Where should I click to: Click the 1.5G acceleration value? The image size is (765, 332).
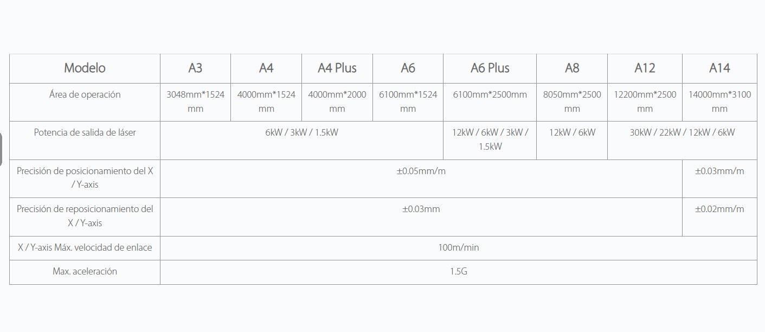tap(458, 271)
